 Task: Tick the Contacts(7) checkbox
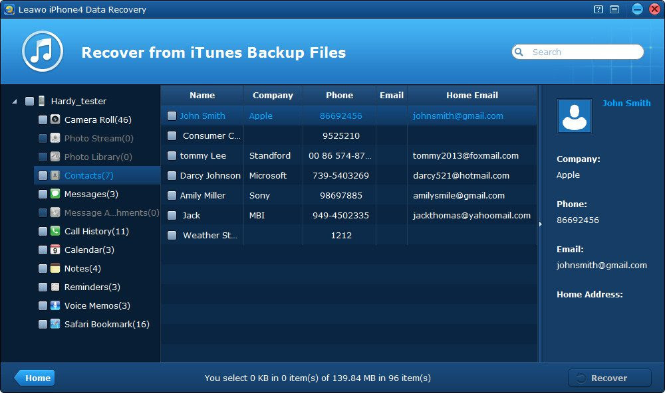coord(43,176)
